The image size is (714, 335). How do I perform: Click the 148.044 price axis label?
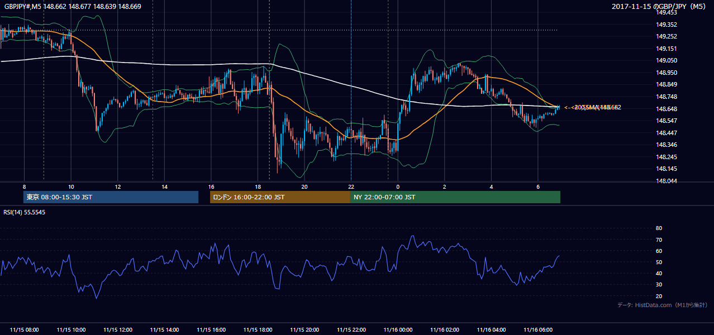pyautogui.click(x=667, y=181)
